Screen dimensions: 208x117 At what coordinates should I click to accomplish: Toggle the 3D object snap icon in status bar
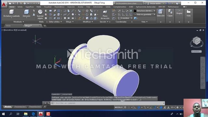click(155, 108)
